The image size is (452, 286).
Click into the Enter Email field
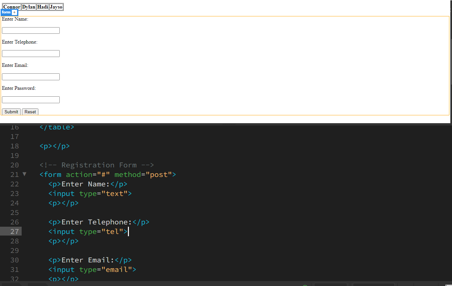click(x=31, y=77)
